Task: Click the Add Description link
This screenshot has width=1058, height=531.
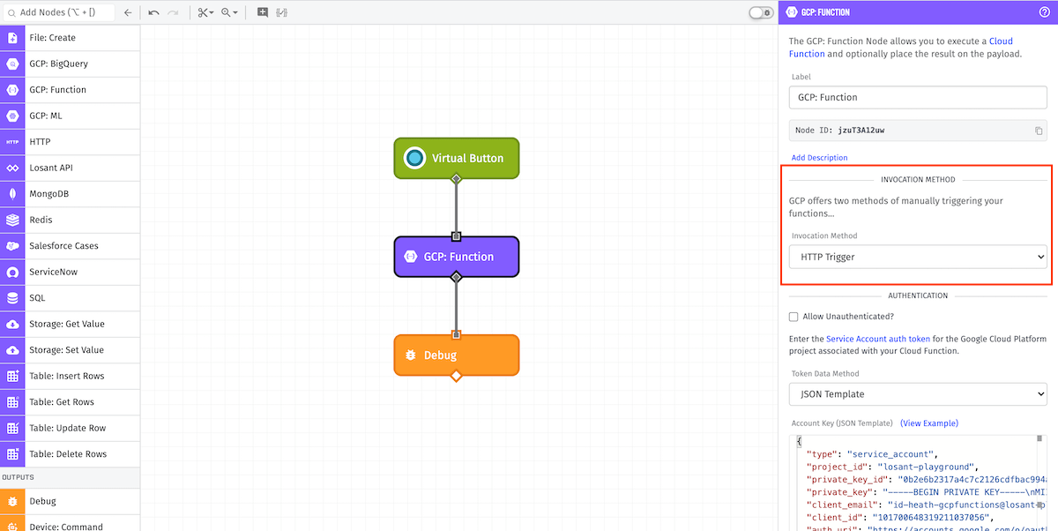Action: [x=819, y=158]
